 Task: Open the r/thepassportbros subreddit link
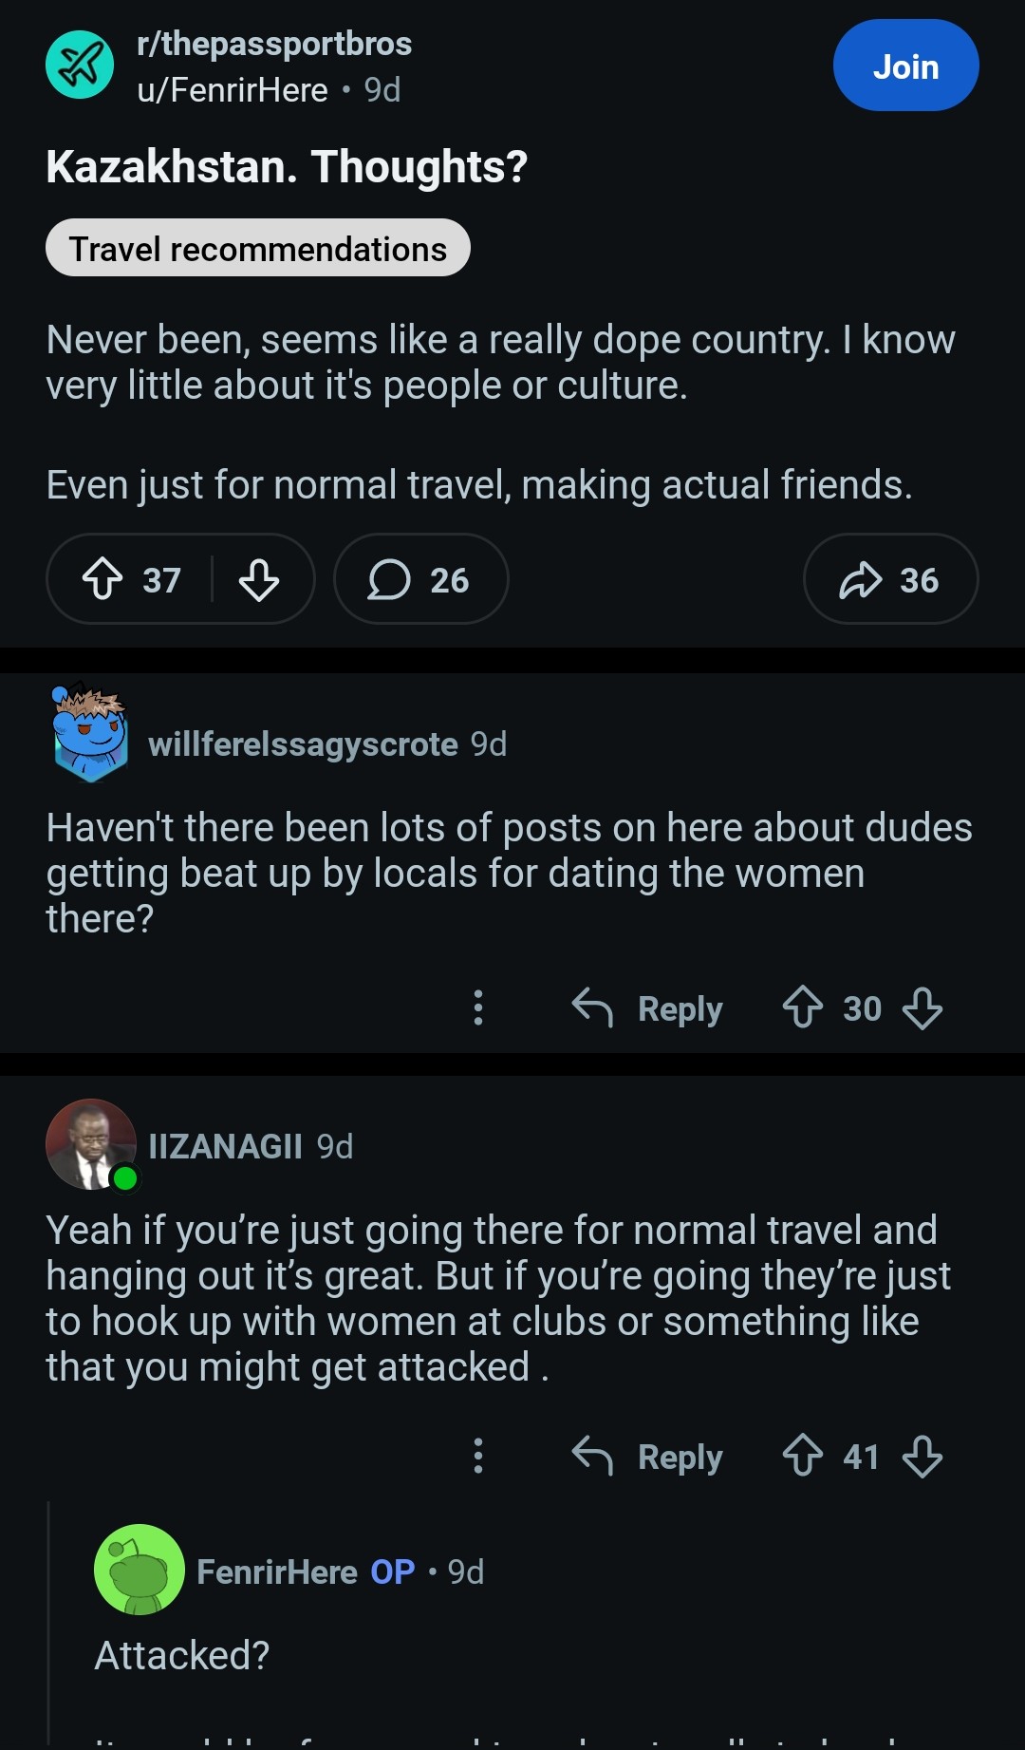(x=274, y=44)
